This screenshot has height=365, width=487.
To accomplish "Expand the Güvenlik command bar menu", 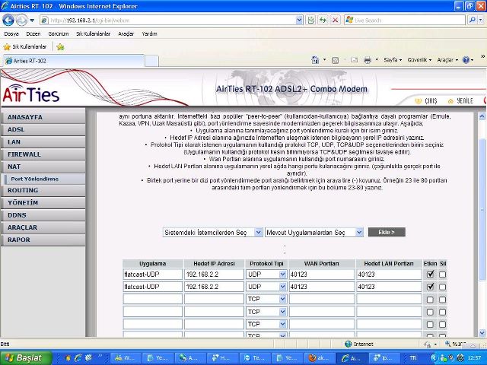I will coord(419,60).
